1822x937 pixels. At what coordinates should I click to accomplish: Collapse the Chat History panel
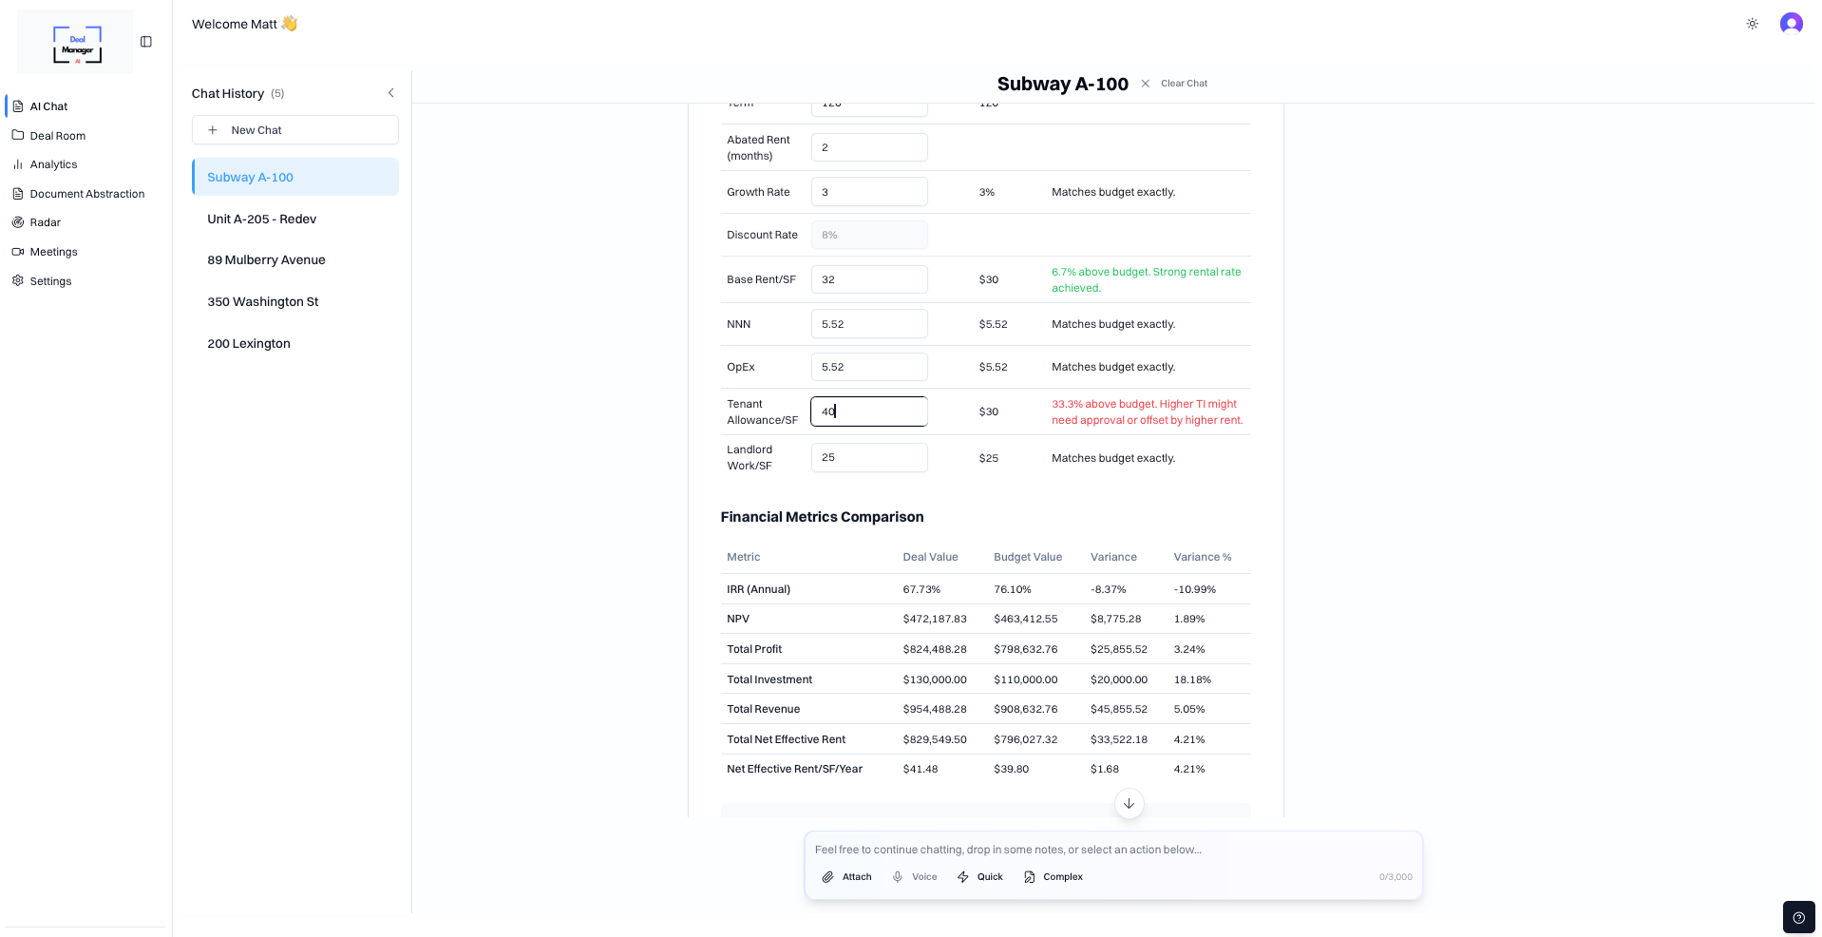click(x=390, y=93)
